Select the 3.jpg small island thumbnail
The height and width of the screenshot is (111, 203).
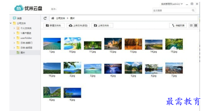pos(93,69)
